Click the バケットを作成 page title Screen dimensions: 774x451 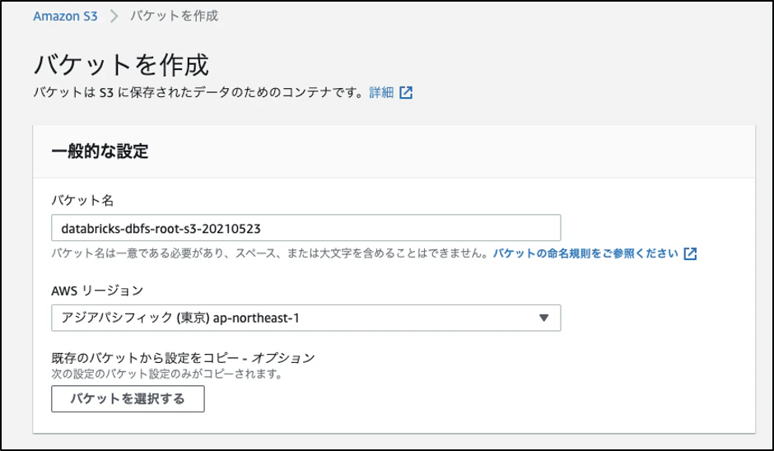(121, 65)
